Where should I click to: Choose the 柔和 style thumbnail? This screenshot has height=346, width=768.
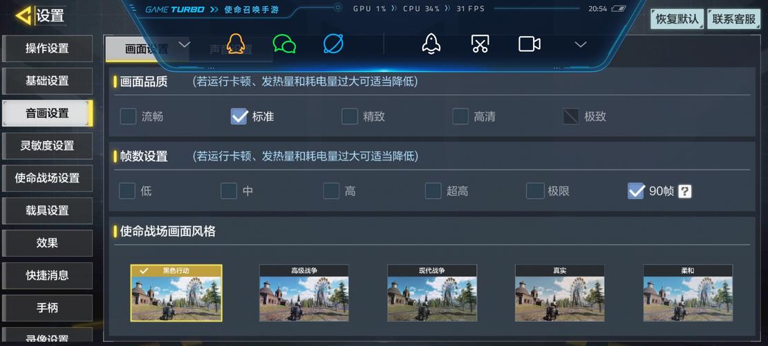tap(689, 293)
